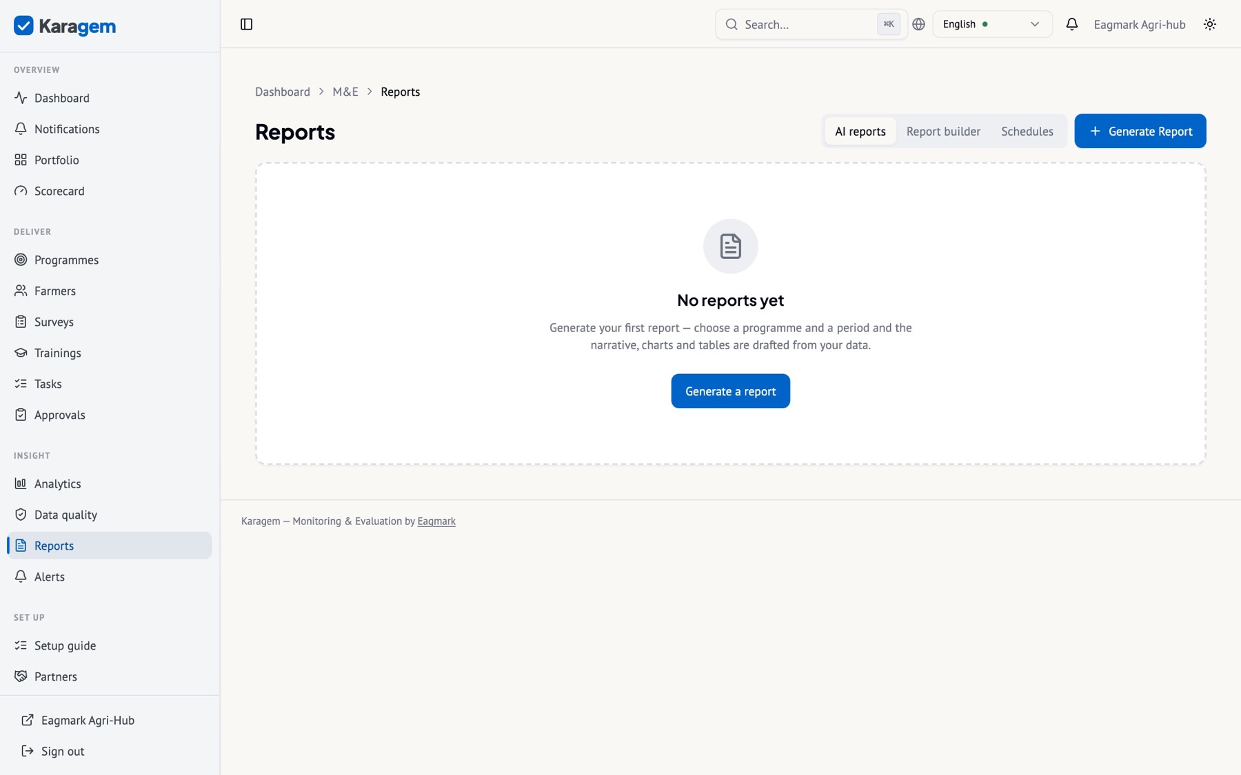
Task: Click the Approvals clipboard-check icon
Action: click(21, 415)
